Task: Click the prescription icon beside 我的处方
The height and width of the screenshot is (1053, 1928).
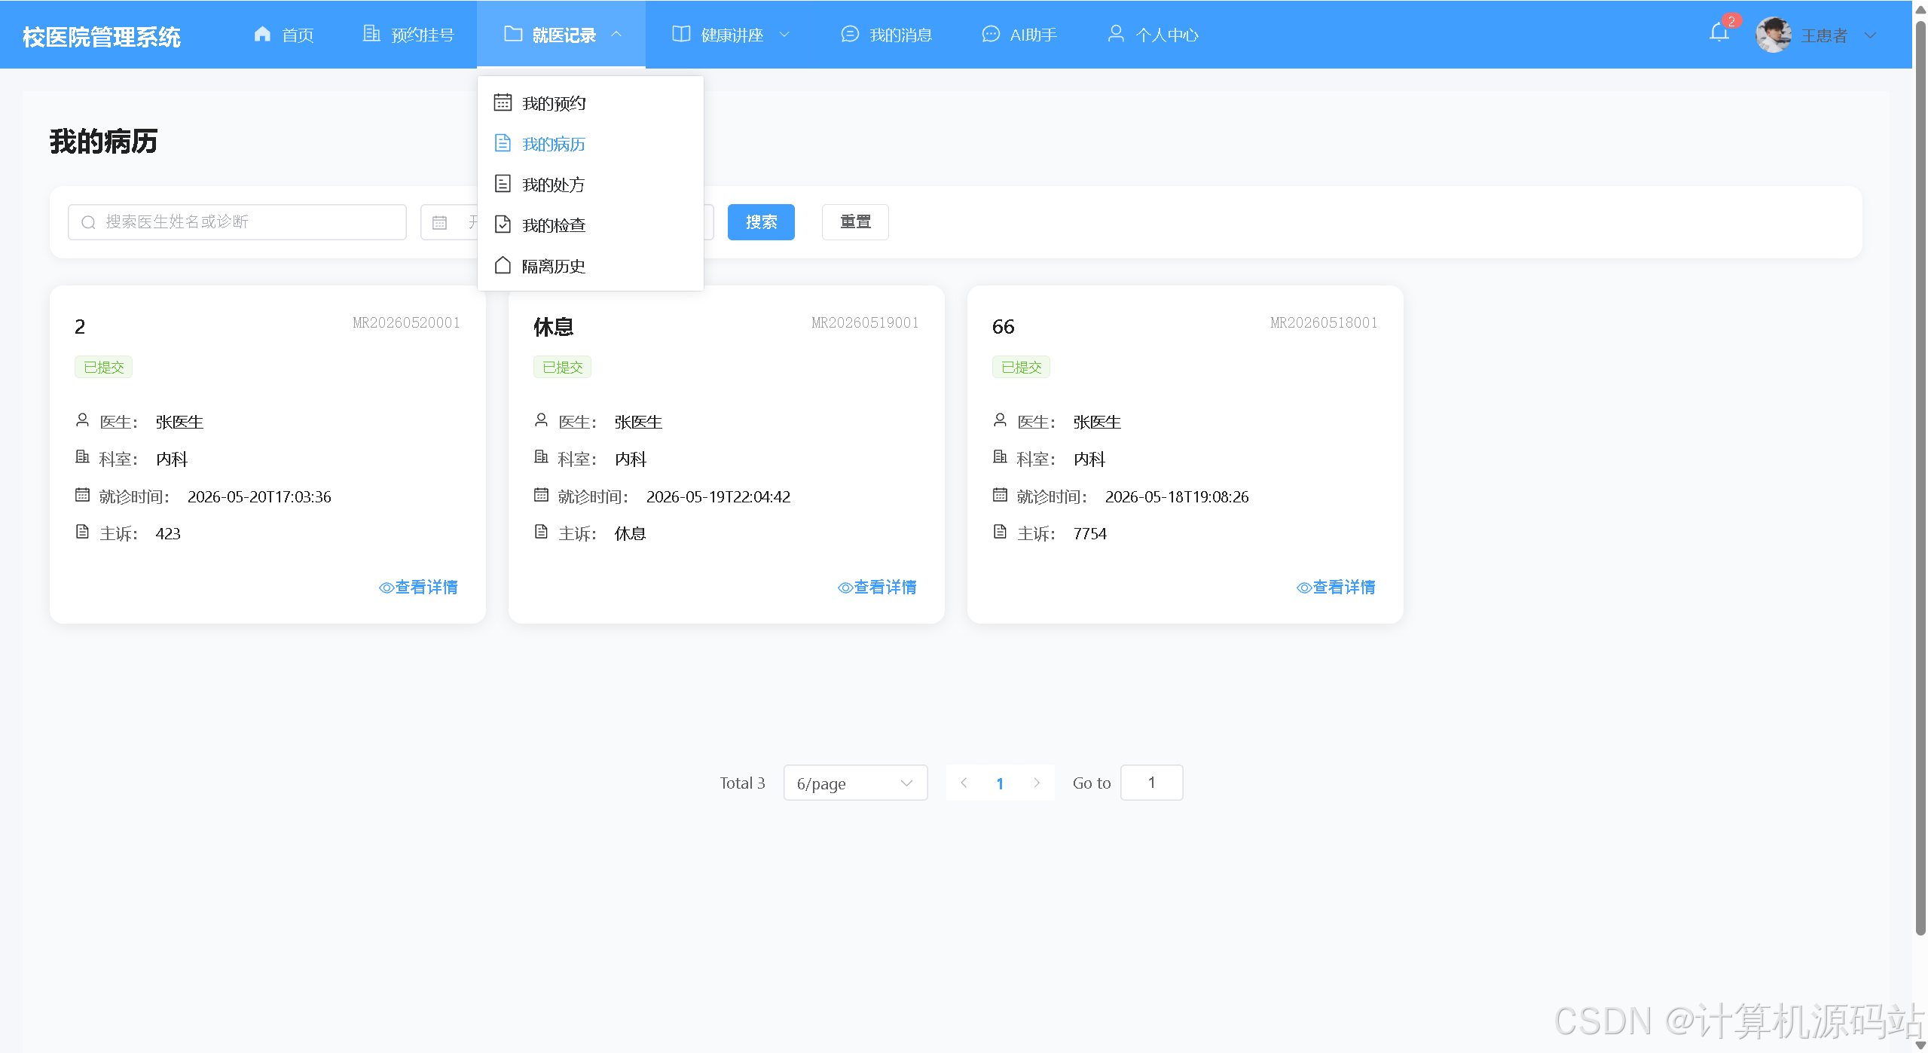Action: coord(503,184)
